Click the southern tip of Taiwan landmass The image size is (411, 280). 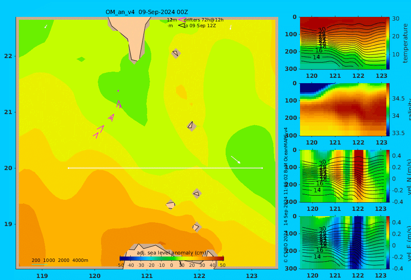click(135, 58)
